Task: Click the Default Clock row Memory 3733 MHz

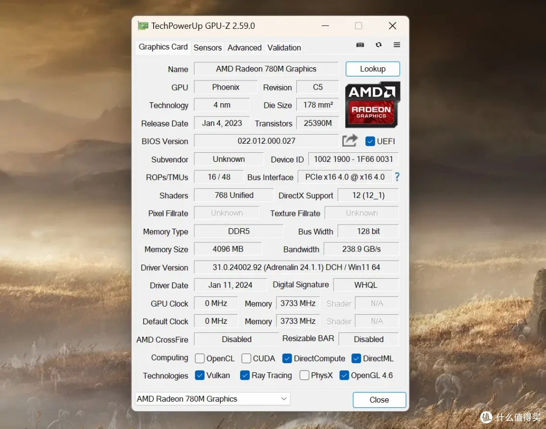Action: [298, 321]
